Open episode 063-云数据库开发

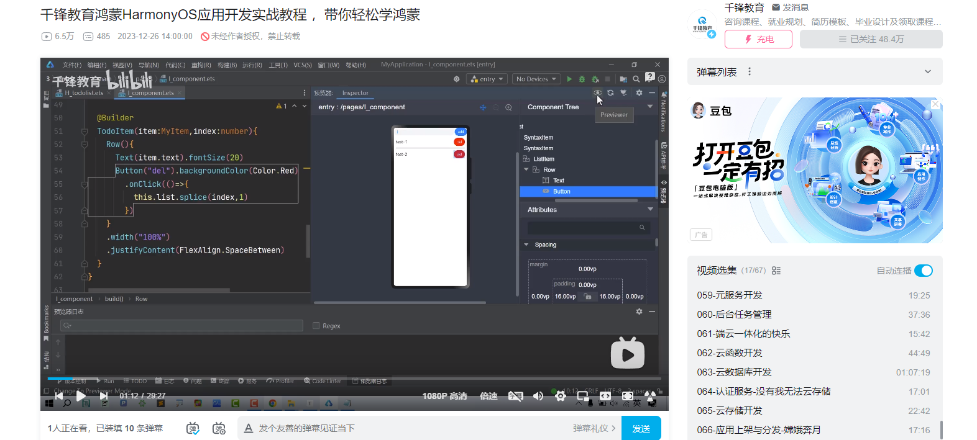tap(814, 372)
